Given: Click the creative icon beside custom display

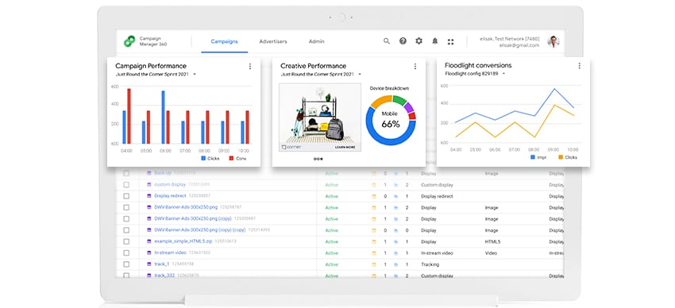Looking at the screenshot, I should (149, 184).
